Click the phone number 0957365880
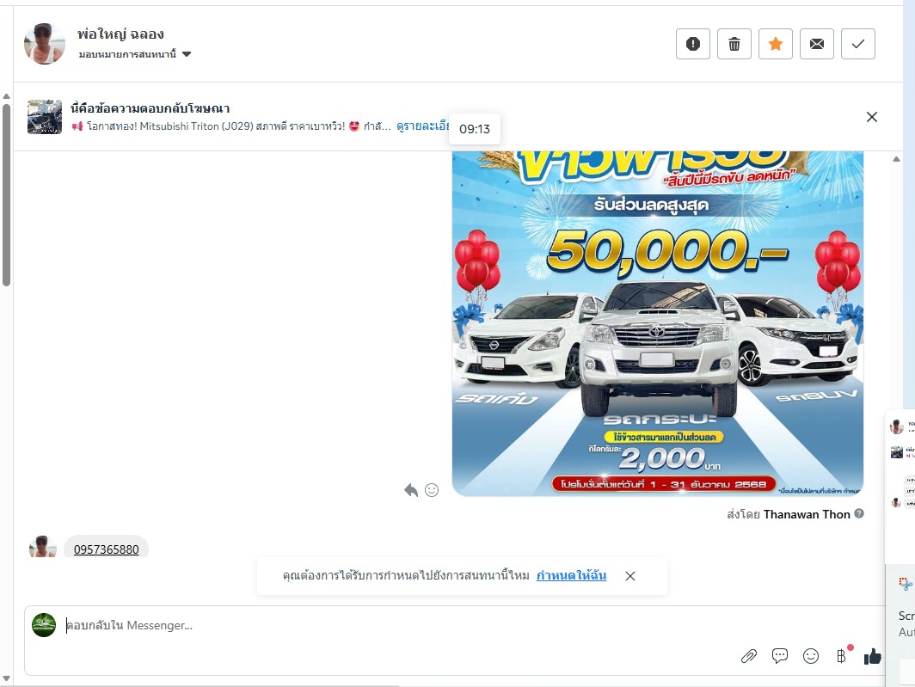915x687 pixels. (107, 549)
